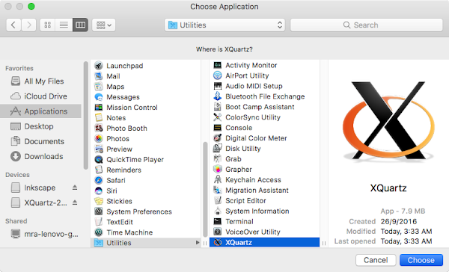Click the Activity Monitor icon
This screenshot has height=272, width=449.
(218, 65)
